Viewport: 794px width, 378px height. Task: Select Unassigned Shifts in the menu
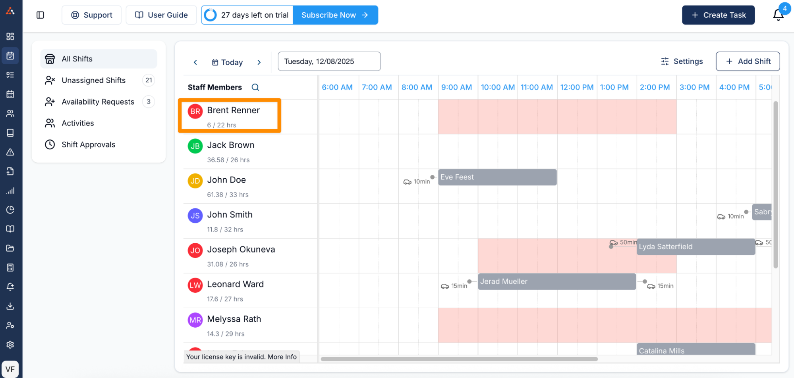point(94,80)
